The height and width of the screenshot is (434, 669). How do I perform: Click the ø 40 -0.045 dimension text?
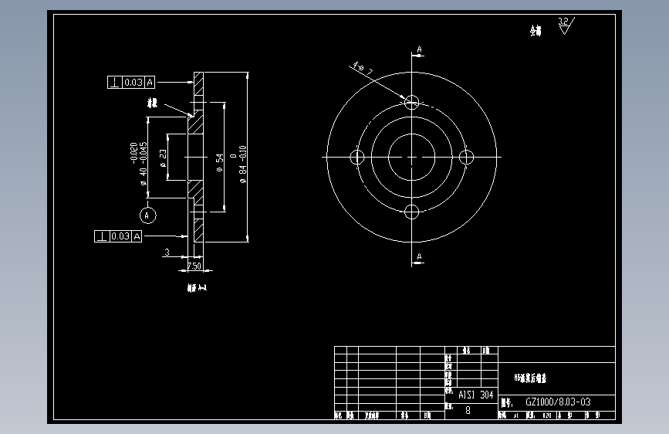coord(144,164)
